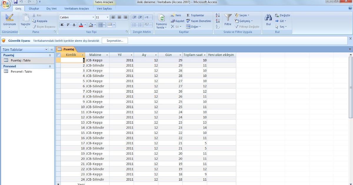The image size is (353, 185).
Task: Open the Diğer more dropdown
Action: [193, 26]
